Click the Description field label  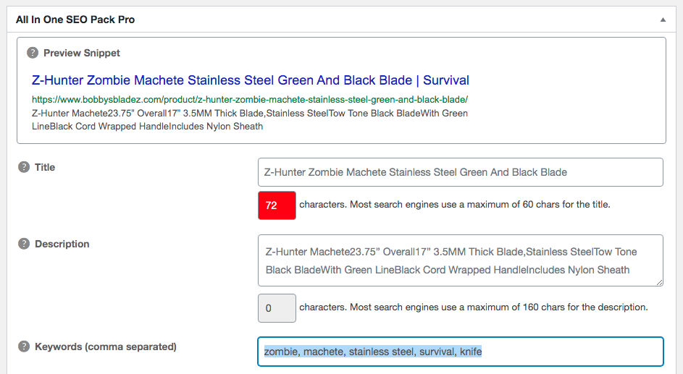click(x=62, y=244)
